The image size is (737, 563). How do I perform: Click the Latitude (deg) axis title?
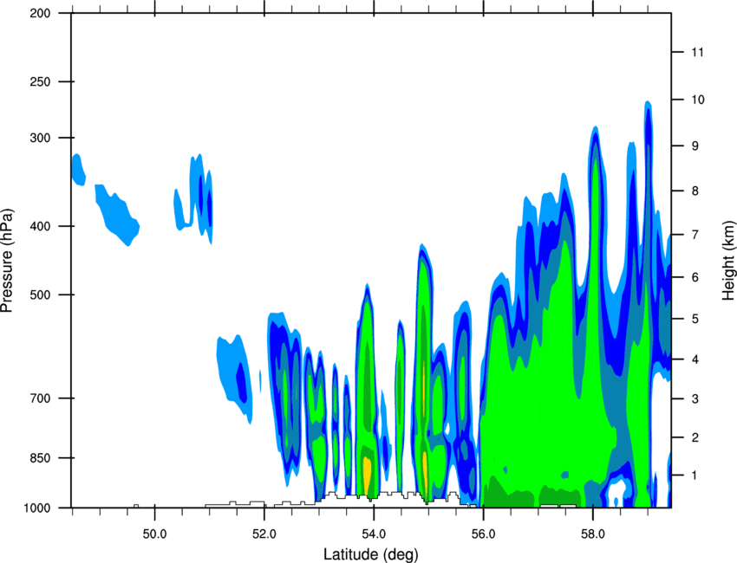pos(370,554)
